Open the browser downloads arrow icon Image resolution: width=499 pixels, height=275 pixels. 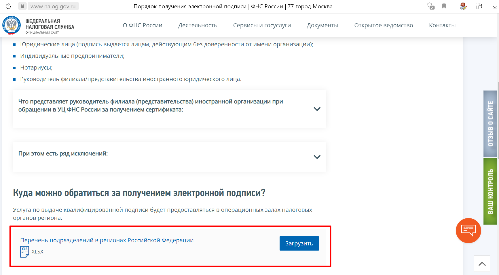495,6
